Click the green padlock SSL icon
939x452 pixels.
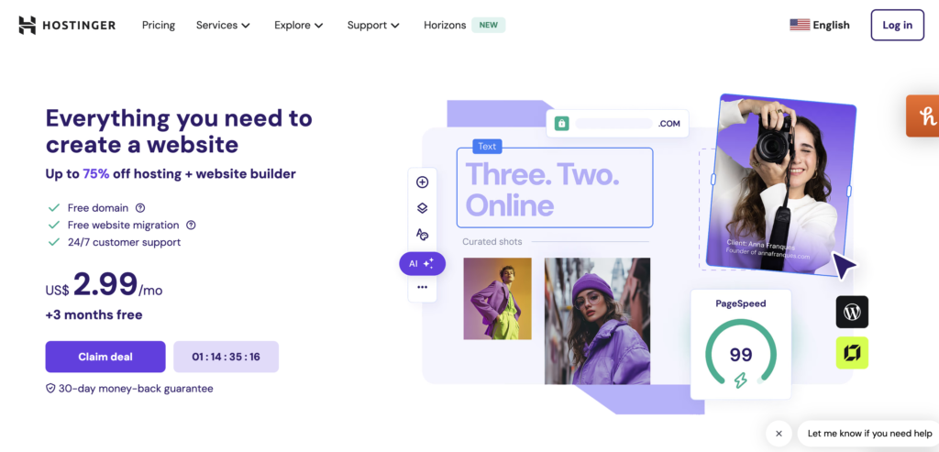click(561, 124)
